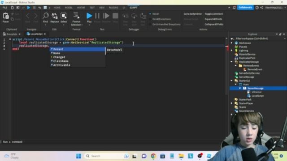Screen dimensions: 287x161
Task: Click the new file icon in quick access
Action: coord(12,8)
